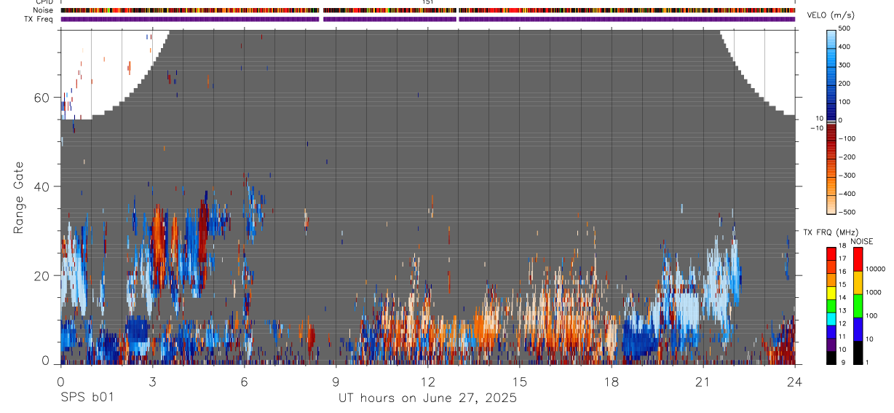Image resolution: width=894 pixels, height=413 pixels.
Task: Click the 24 UT hour tick label
Action: (x=794, y=381)
